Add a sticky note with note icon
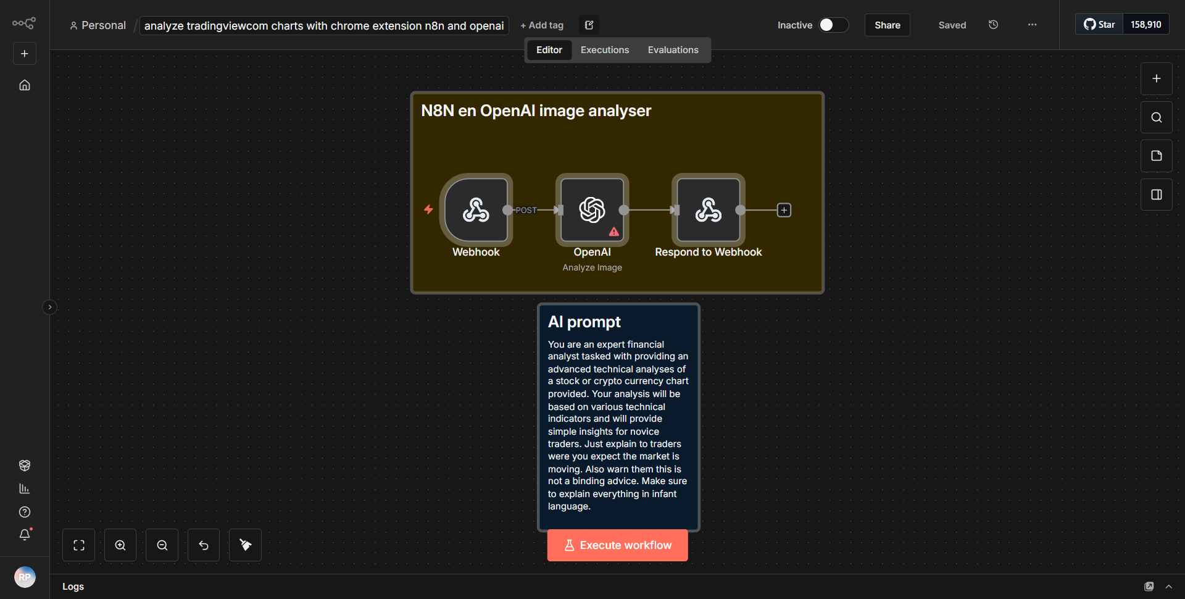 coord(1156,156)
